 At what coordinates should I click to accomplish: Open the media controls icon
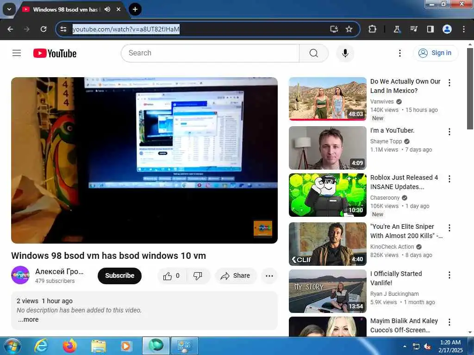[413, 29]
